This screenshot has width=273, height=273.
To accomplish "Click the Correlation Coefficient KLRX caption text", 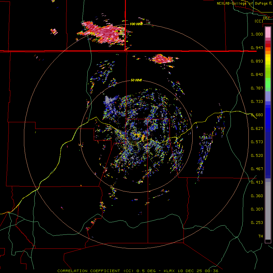I will pyautogui.click(x=137, y=271).
